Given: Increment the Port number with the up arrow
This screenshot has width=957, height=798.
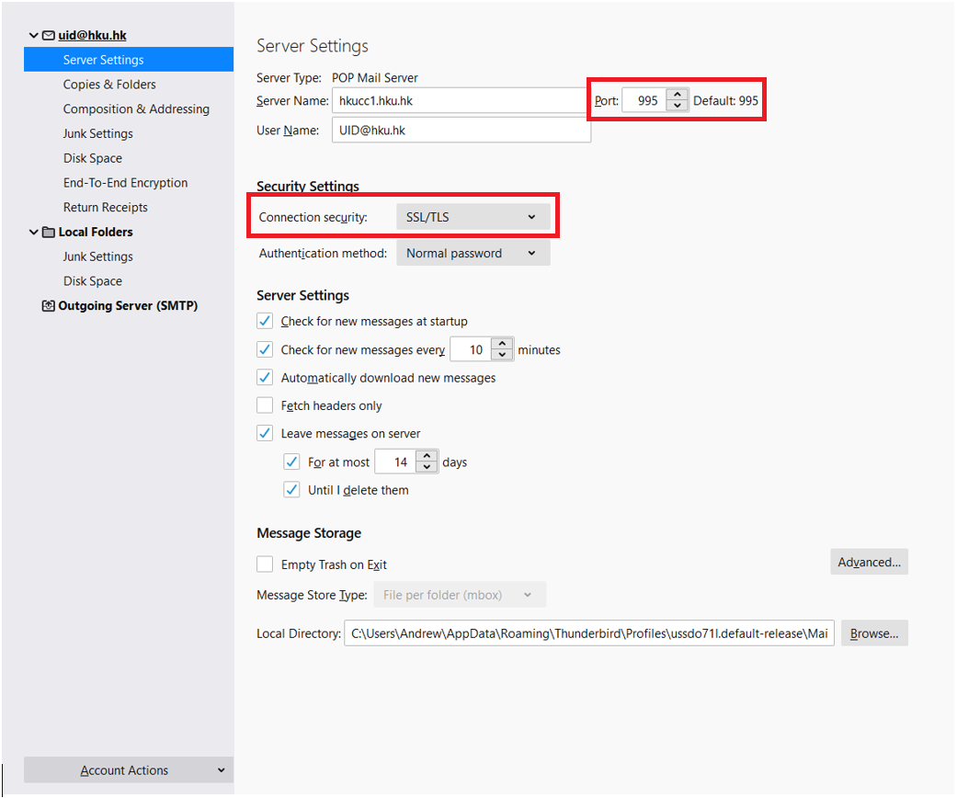Looking at the screenshot, I should (677, 95).
